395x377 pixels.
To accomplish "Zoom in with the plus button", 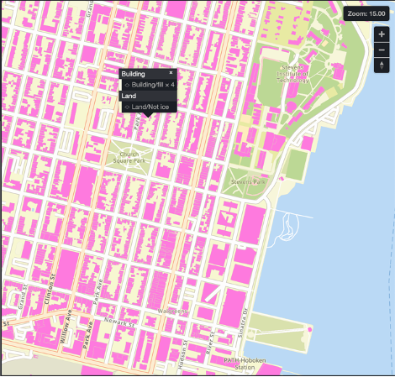I will point(382,34).
